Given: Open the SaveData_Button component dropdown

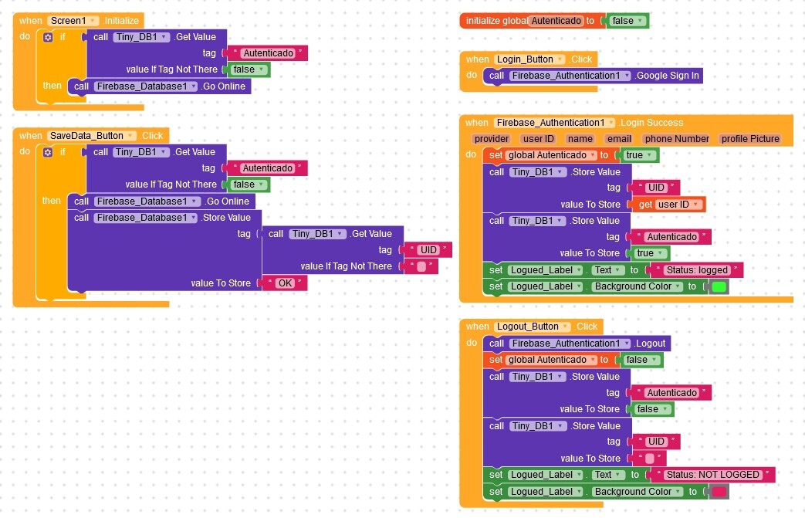Looking at the screenshot, I should click(92, 136).
